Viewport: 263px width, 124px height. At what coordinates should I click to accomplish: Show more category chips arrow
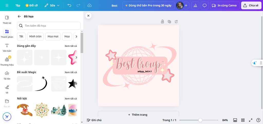pyautogui.click(x=76, y=36)
